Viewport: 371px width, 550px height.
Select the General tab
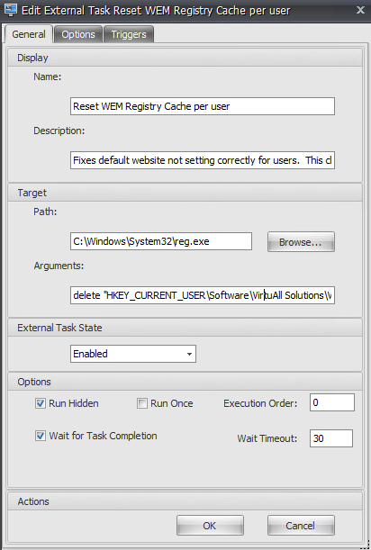pyautogui.click(x=29, y=34)
